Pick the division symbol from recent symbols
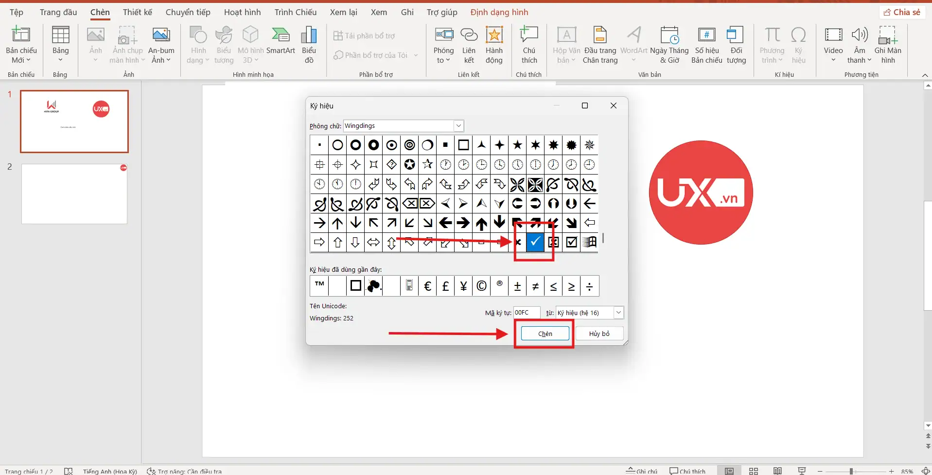Image resolution: width=932 pixels, height=475 pixels. coord(589,286)
